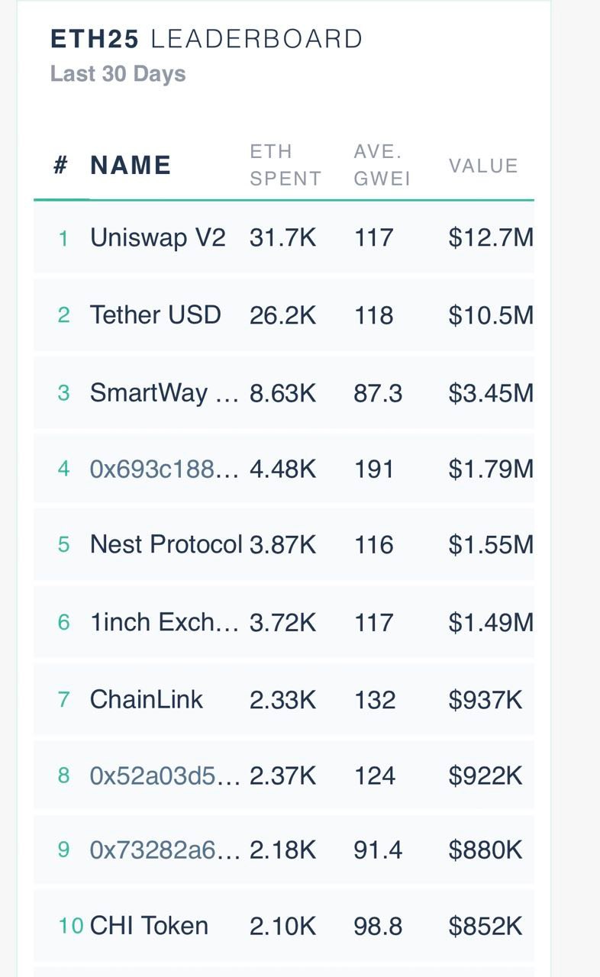Select the Tether USD row

click(284, 315)
